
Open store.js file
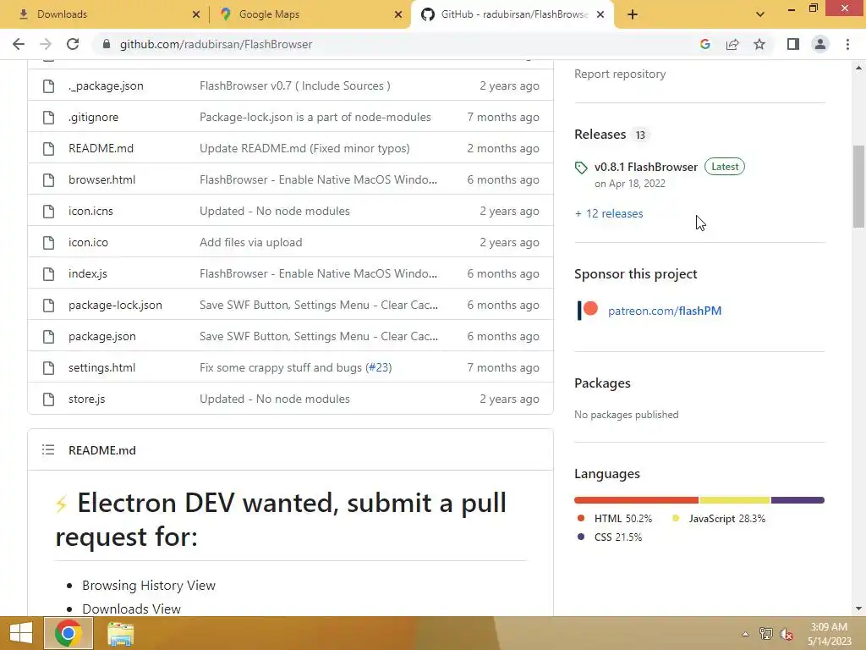(87, 399)
